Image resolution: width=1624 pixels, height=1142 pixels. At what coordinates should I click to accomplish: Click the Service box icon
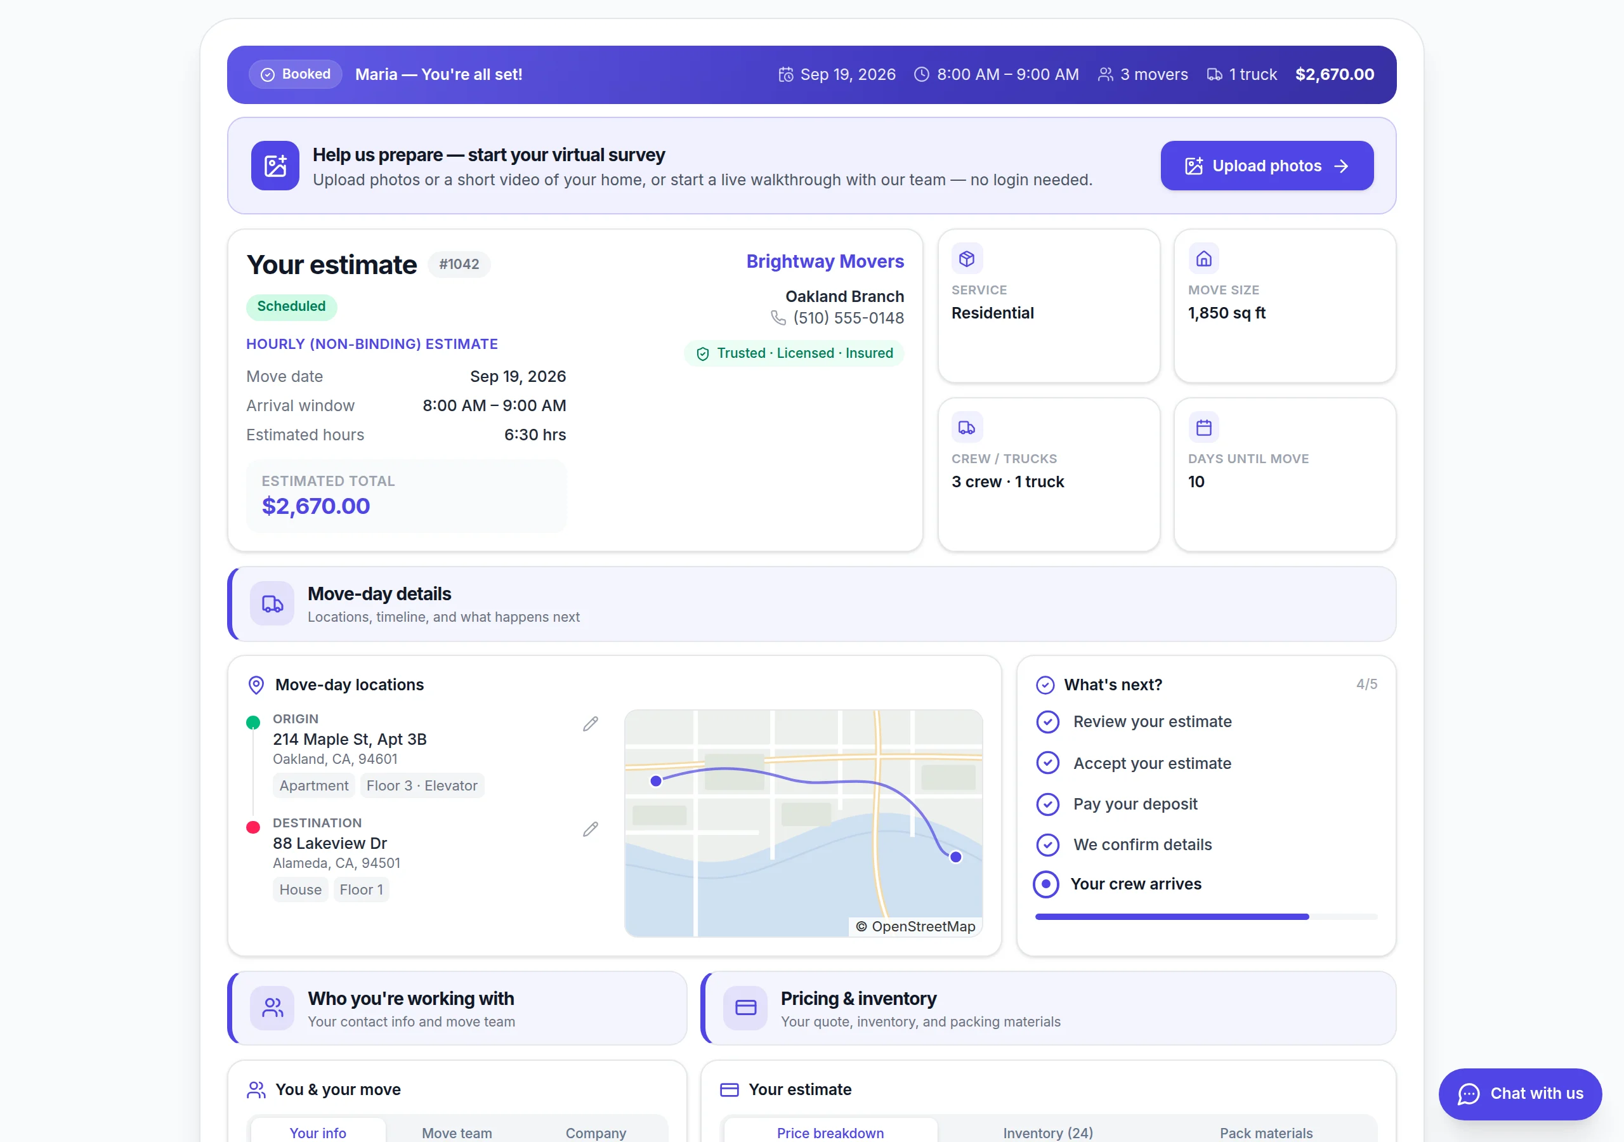[967, 259]
